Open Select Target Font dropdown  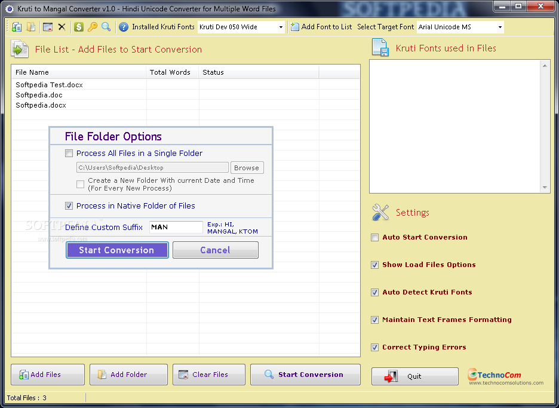[500, 27]
